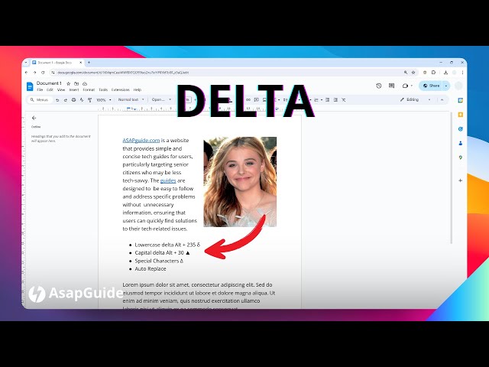Viewport: 489px width, 367px height.
Task: Open the Insert menu
Action: (74, 90)
